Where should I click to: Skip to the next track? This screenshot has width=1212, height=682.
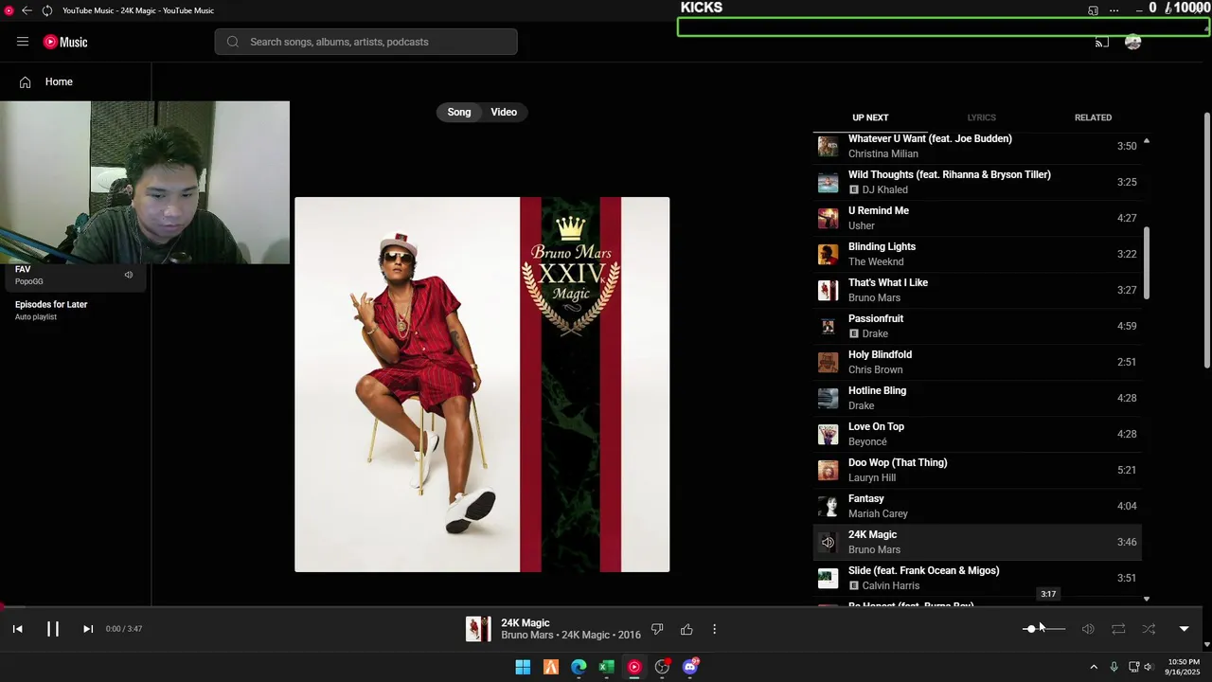tap(87, 629)
